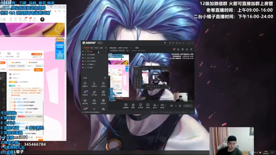This screenshot has height=155, width=276.
Task: Open the first toolbox tool with chat-window icon
Action: 85,84
